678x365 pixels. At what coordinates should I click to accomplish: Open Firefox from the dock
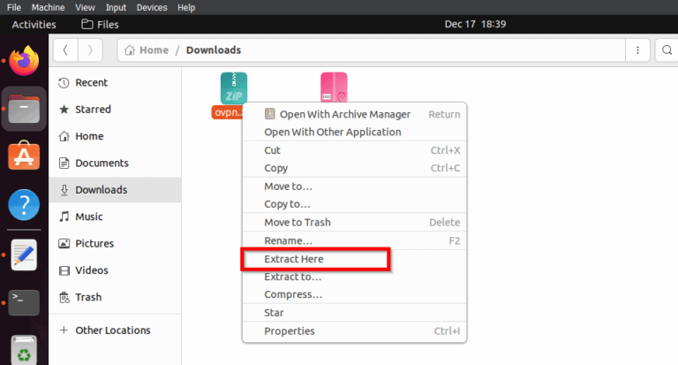[x=24, y=62]
